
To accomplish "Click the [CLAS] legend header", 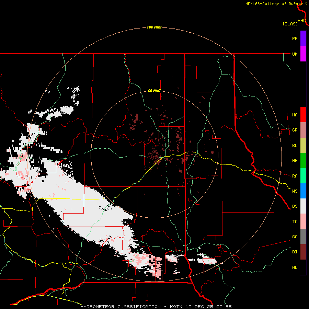I will [290, 24].
